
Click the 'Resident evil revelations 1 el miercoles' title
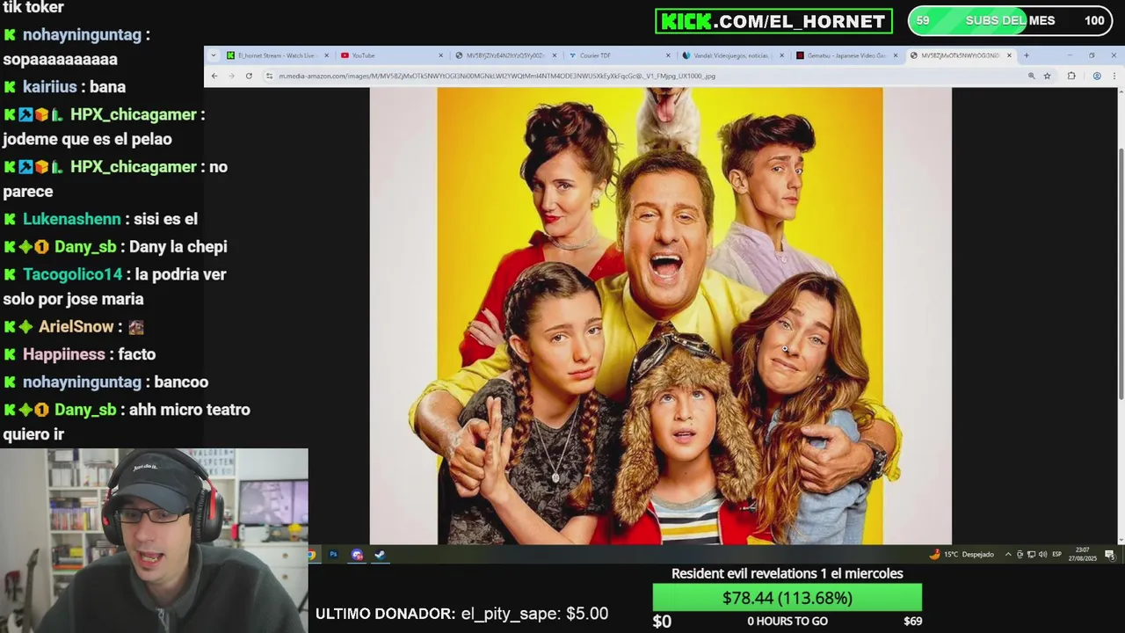pyautogui.click(x=787, y=573)
